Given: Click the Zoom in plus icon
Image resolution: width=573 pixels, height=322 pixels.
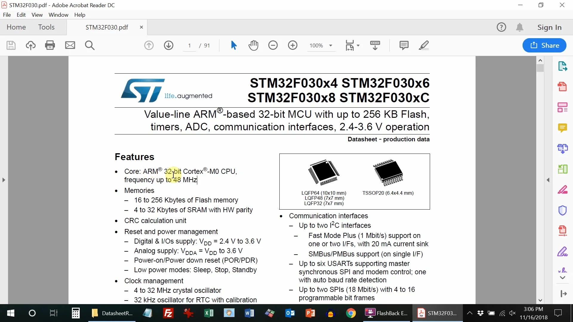Looking at the screenshot, I should pyautogui.click(x=292, y=45).
